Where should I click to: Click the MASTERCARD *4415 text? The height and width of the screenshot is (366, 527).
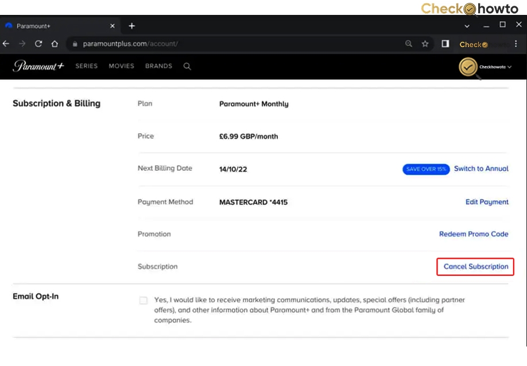click(x=253, y=202)
